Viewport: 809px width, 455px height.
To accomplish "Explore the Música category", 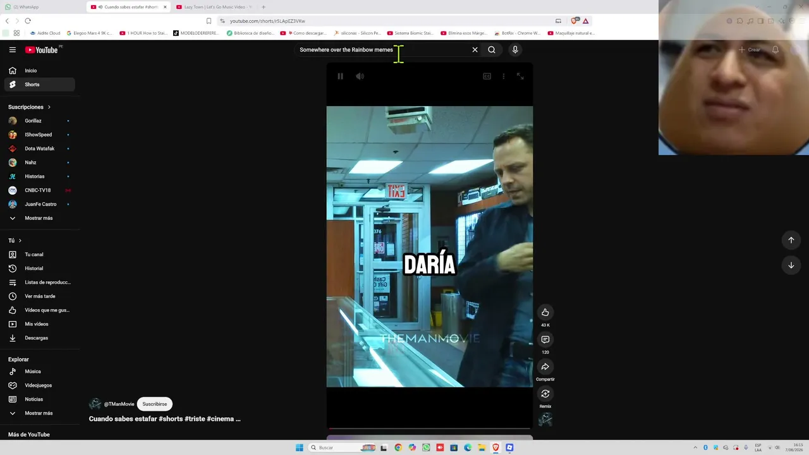I will 40,372.
